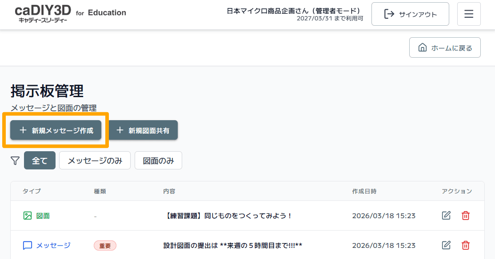Delete the 図面 row with trash icon

click(465, 216)
